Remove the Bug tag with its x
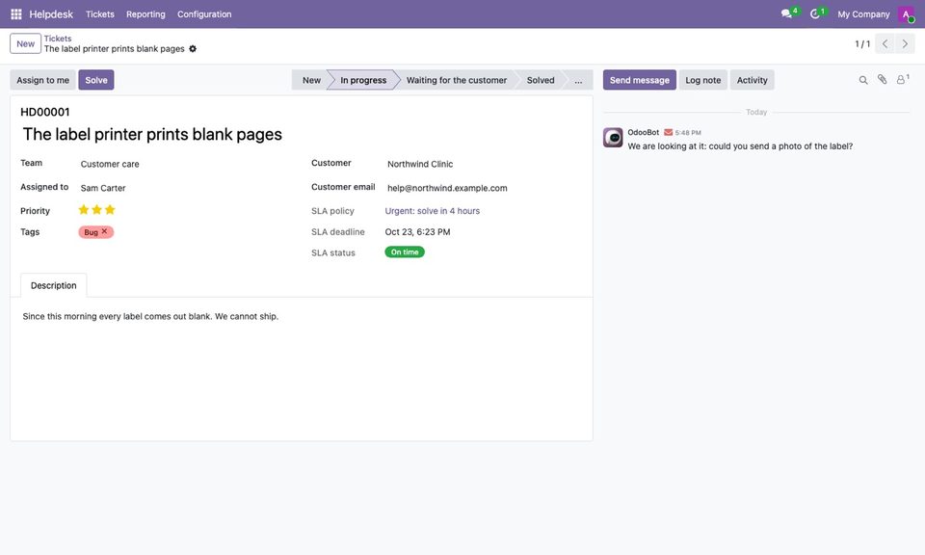 coord(104,232)
